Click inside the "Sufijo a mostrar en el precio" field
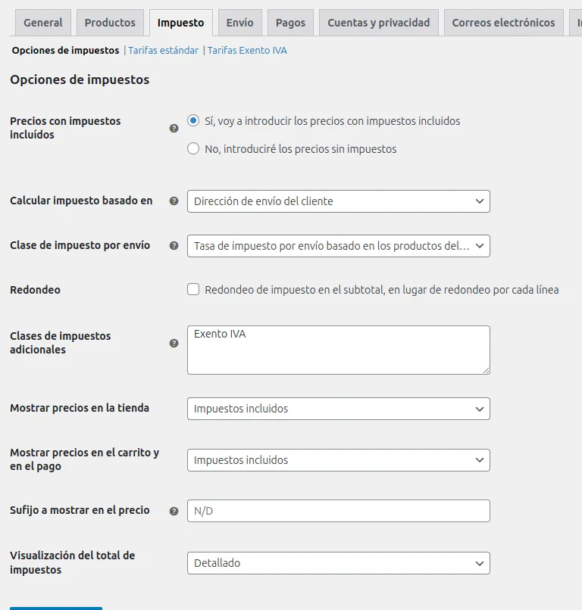The width and height of the screenshot is (582, 610). [x=338, y=510]
